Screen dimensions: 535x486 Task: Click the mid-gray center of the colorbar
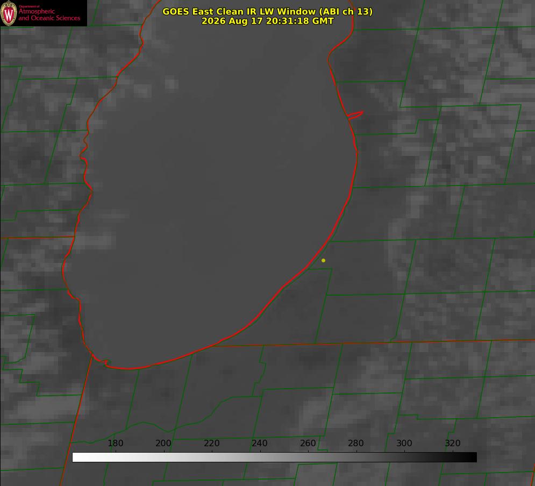(274, 458)
